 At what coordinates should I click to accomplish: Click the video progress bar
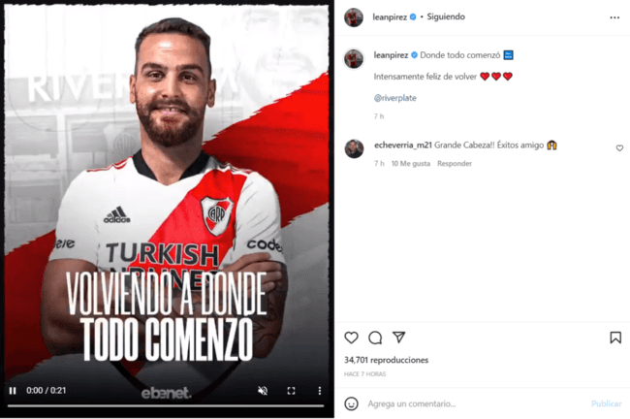(x=166, y=405)
